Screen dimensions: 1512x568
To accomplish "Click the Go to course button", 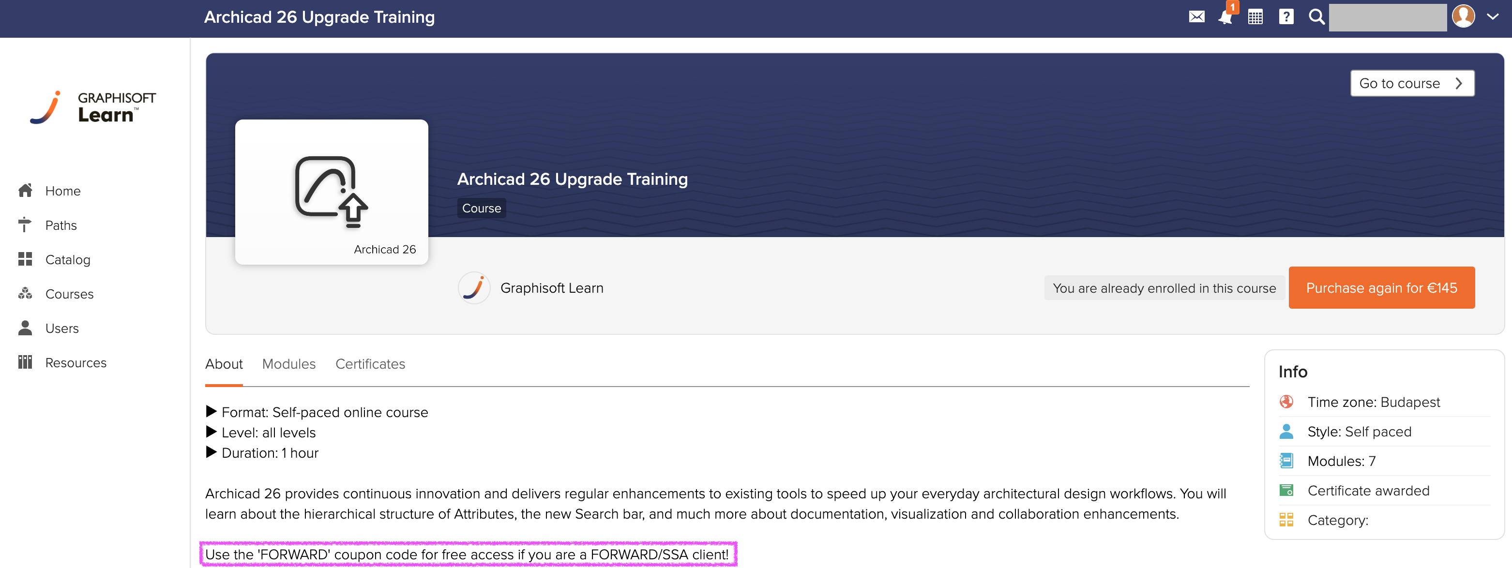I will click(x=1412, y=83).
